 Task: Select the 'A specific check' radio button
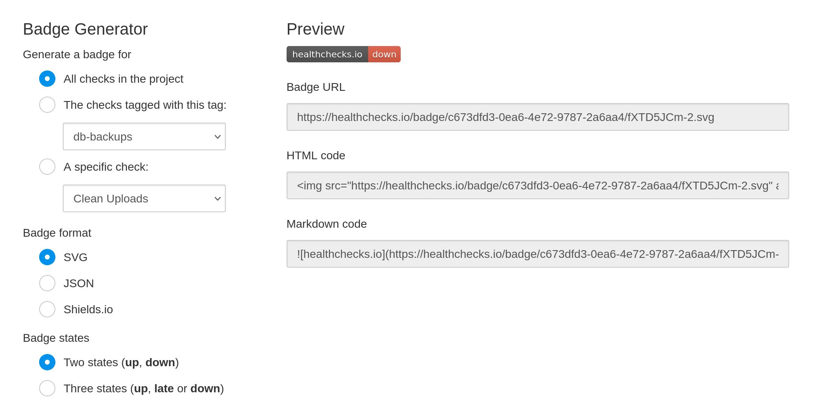tap(47, 167)
